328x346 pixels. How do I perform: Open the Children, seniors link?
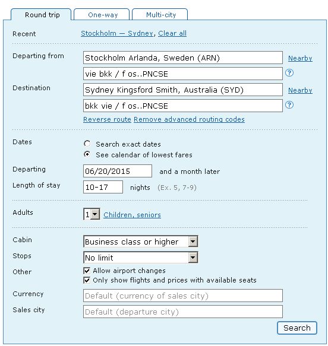[x=132, y=215]
